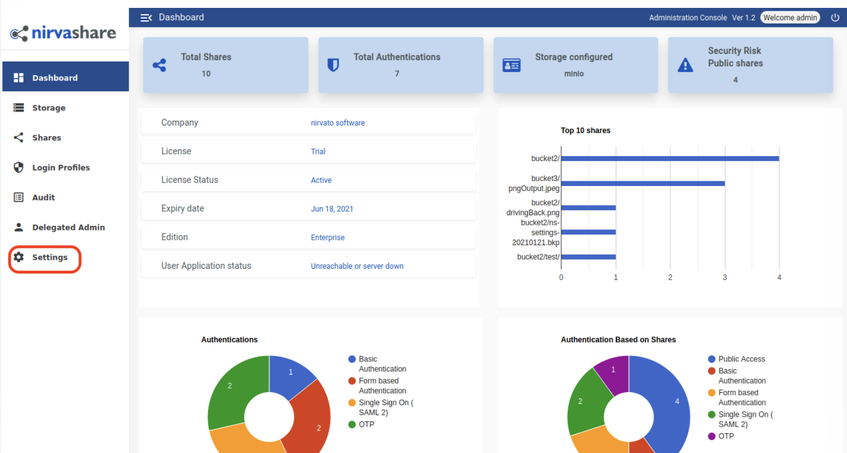Click the Total Shares card
Image resolution: width=847 pixels, height=453 pixels.
[226, 65]
